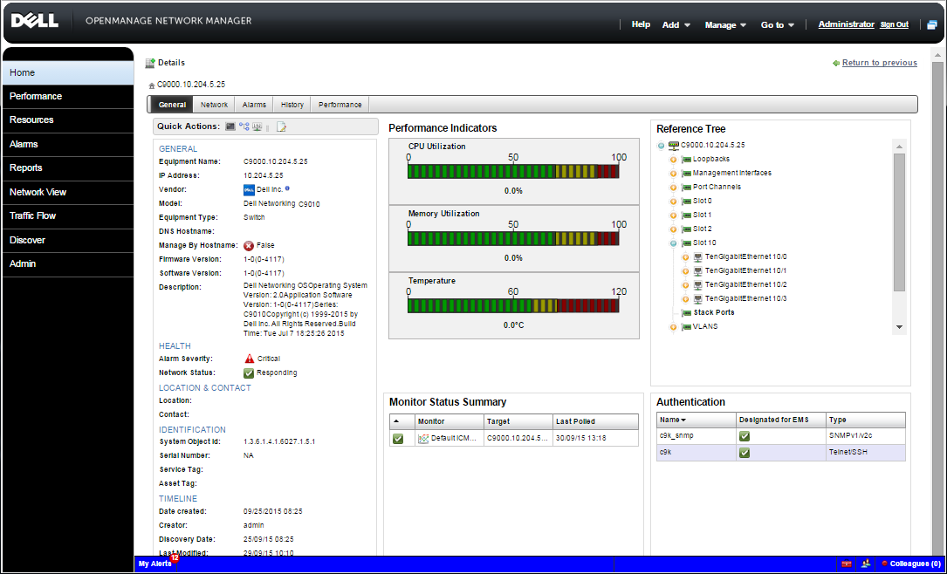Screen dimensions: 947x574
Task: Open the terminal quick action icon
Action: (230, 126)
